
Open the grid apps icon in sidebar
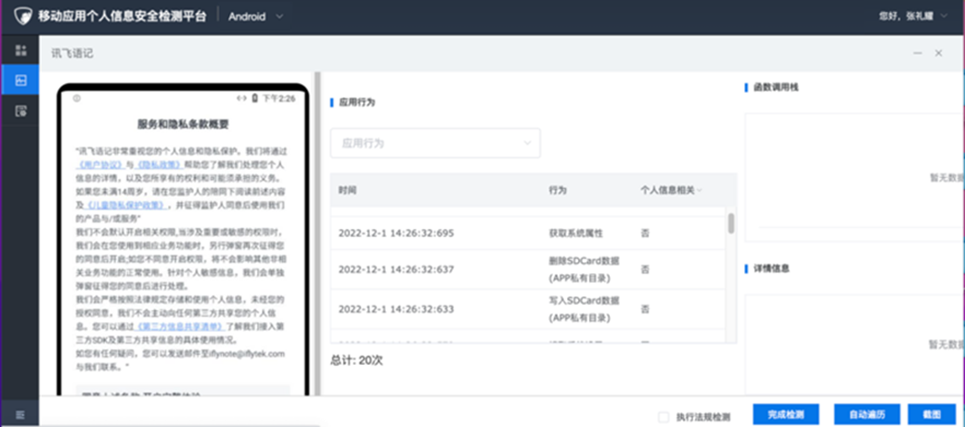pos(21,50)
